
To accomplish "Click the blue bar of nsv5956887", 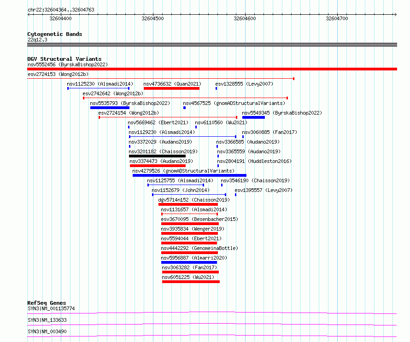I will 189,262.
